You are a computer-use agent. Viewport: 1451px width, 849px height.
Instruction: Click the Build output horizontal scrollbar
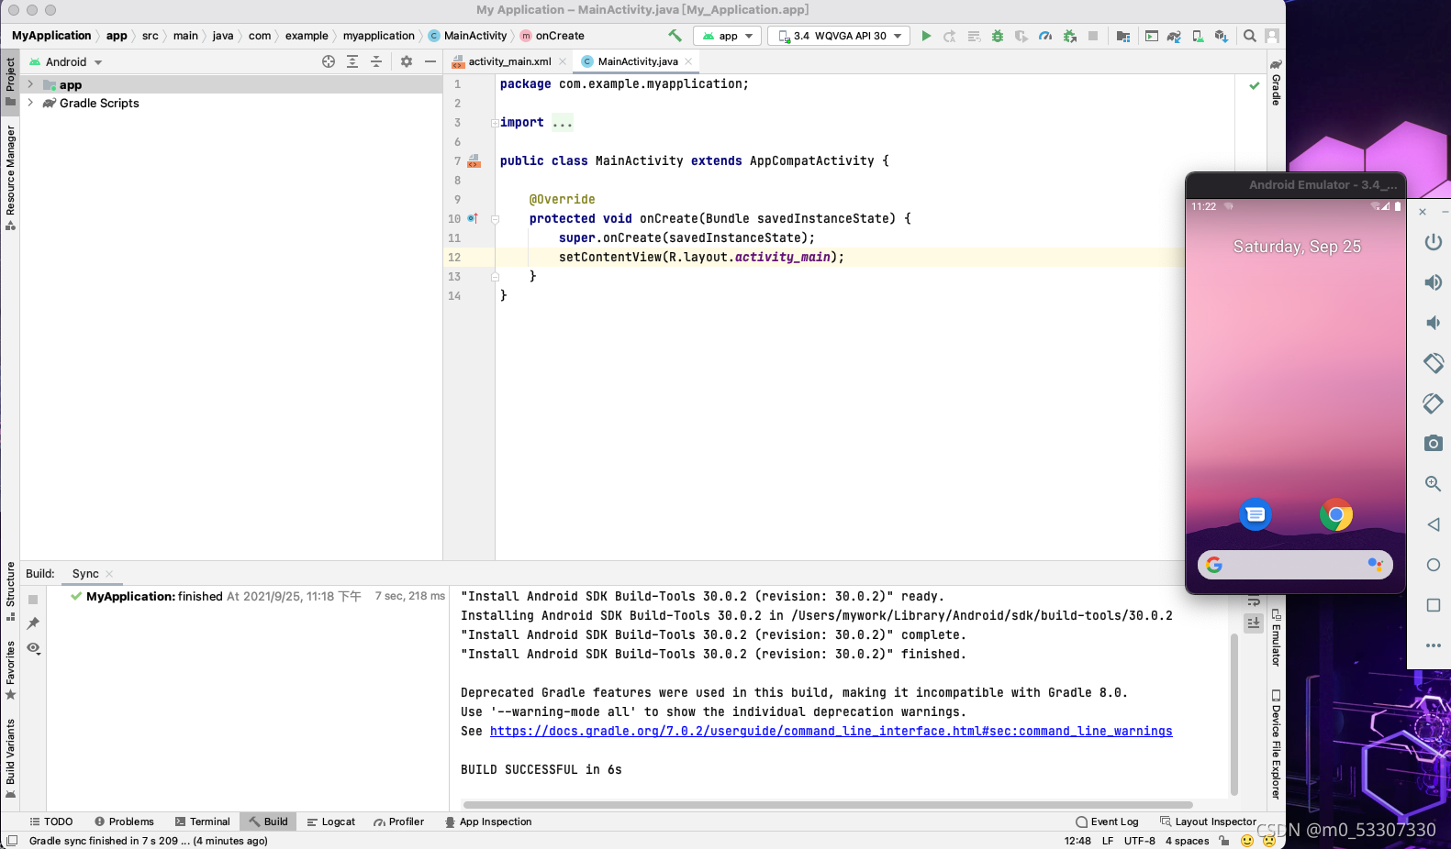click(x=826, y=805)
